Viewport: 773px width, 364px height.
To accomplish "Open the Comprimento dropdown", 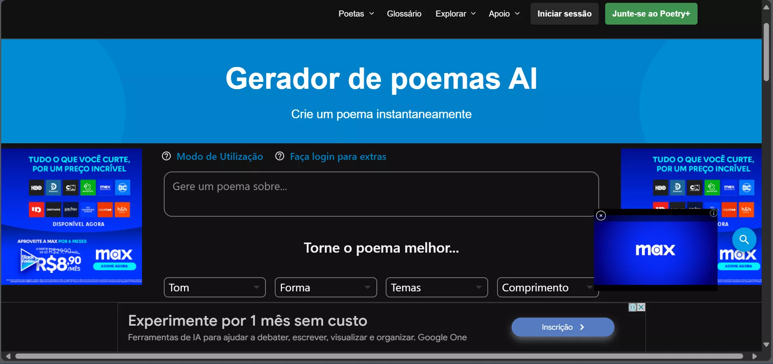I will tap(547, 287).
